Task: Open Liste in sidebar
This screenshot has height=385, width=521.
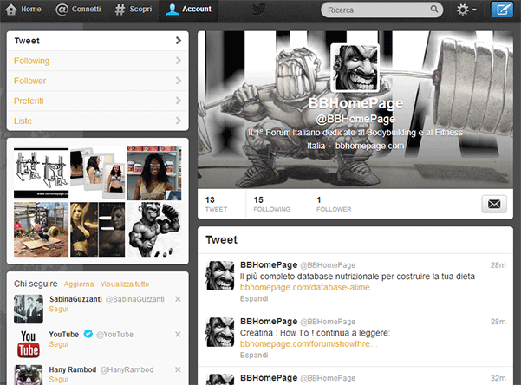Action: click(x=98, y=121)
